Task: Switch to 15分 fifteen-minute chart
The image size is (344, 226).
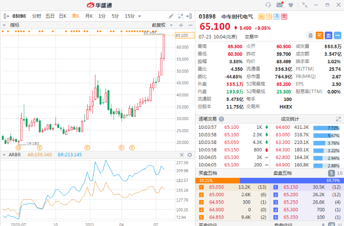Action: pyautogui.click(x=129, y=16)
